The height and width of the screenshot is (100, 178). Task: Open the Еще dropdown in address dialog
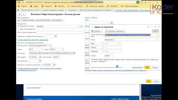point(155,31)
